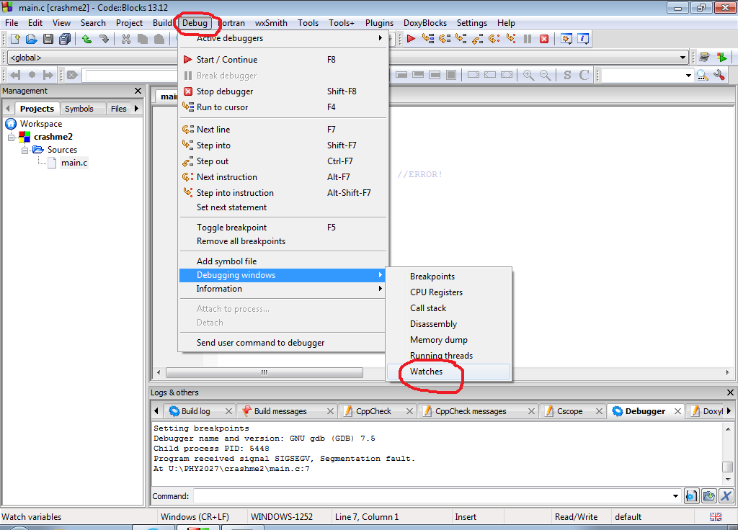Click Start / Continue in Debug menu

pos(283,60)
